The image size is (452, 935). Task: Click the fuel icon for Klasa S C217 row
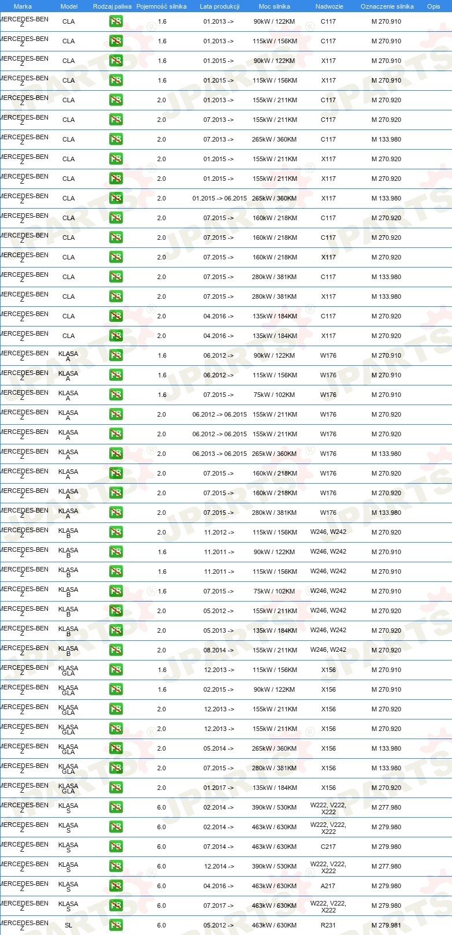pyautogui.click(x=116, y=847)
